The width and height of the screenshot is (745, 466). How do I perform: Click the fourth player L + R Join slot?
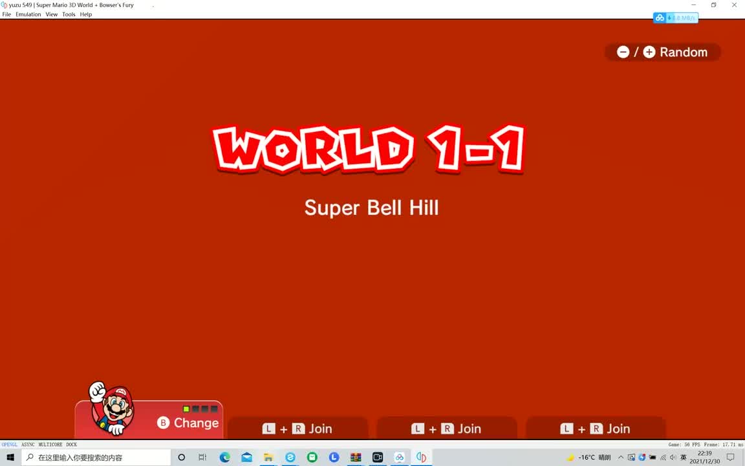[x=596, y=428]
